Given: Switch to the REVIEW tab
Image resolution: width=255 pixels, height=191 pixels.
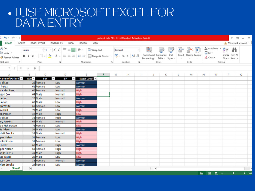Looking at the screenshot, I should [83, 43].
